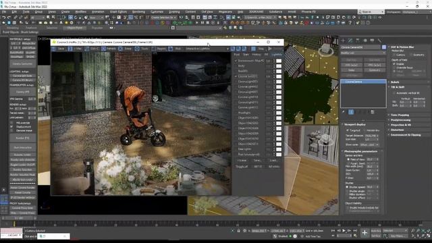Viewport: 432px width, 243px height.
Task: Open the Customize menu
Action: [x=157, y=12]
